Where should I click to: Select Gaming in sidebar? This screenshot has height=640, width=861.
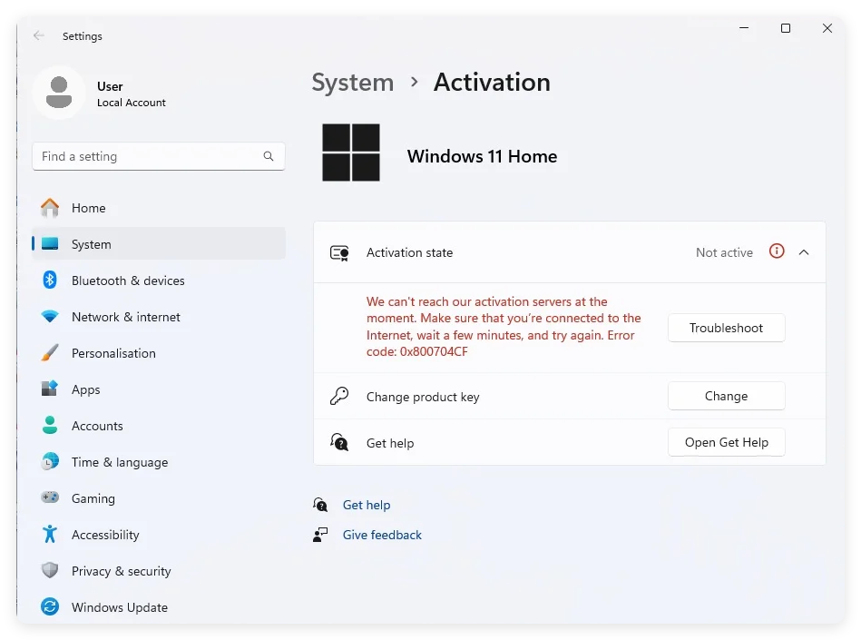click(159, 498)
